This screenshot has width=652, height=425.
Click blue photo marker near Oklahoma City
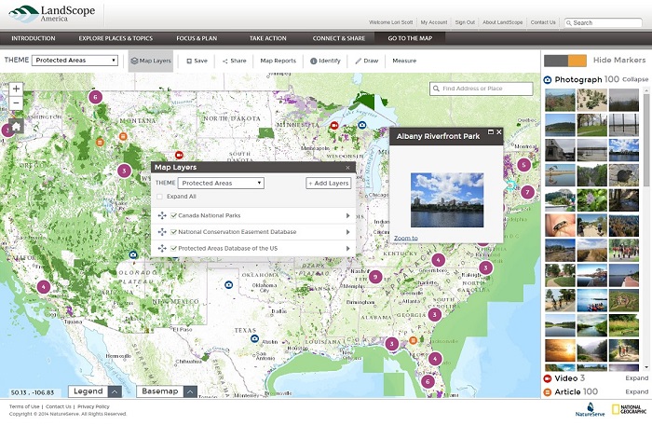[228, 284]
